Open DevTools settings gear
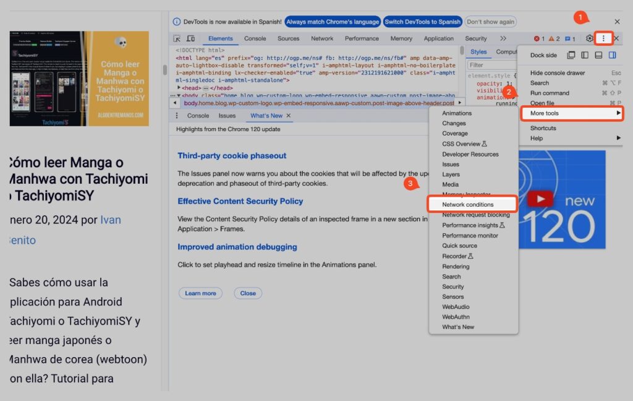 [589, 38]
